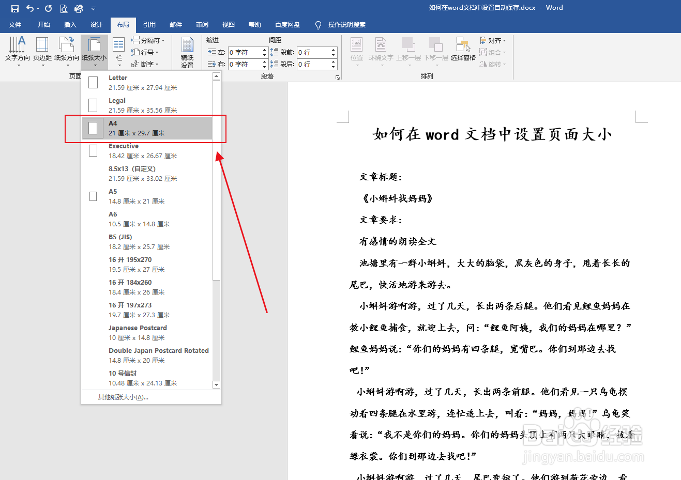Open Print Preview from Quick Access toolbar
Viewport: 681px width, 480px height.
click(64, 8)
